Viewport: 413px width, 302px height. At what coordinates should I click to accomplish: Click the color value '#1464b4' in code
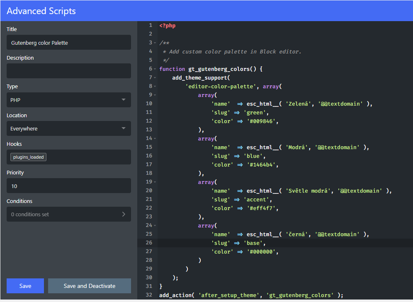pos(261,165)
